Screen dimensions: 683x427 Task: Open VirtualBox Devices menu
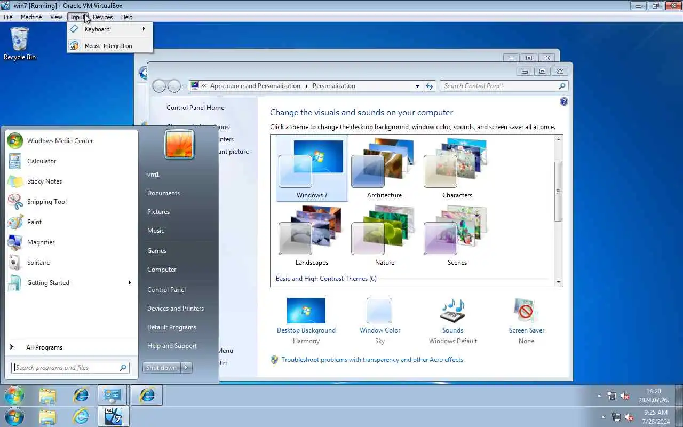point(102,17)
